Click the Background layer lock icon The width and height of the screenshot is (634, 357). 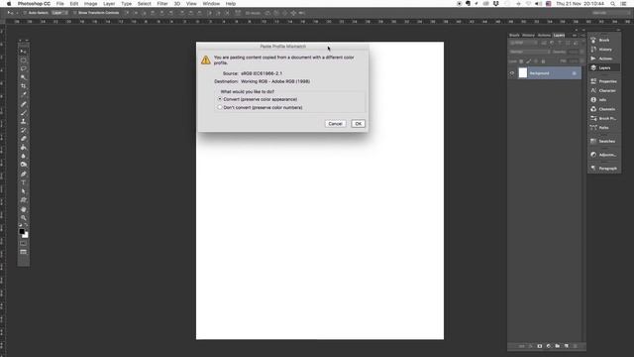pyautogui.click(x=574, y=73)
